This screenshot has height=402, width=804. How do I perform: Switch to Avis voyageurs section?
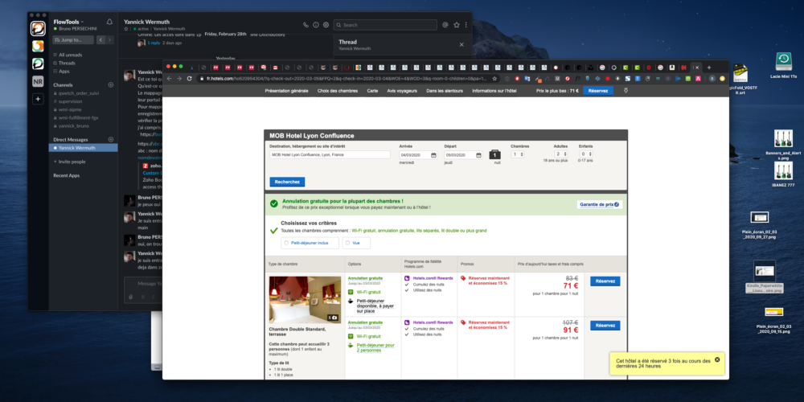point(404,91)
